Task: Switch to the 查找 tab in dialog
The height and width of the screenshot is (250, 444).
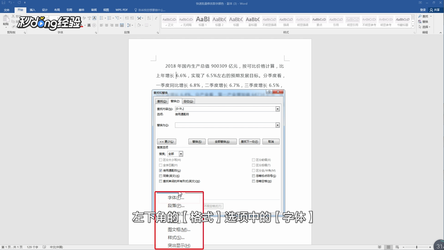Action: click(162, 101)
